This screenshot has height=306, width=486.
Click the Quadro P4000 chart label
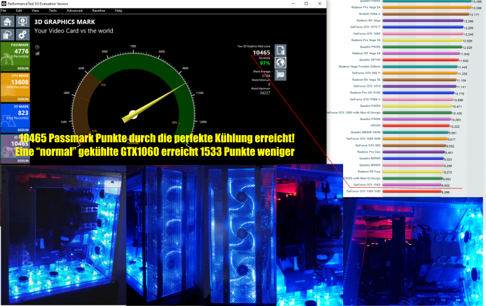point(370,106)
